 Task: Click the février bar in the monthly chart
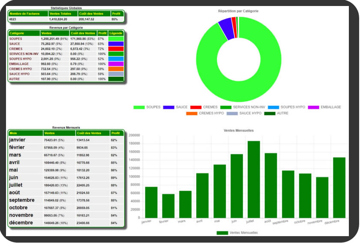(x=168, y=206)
